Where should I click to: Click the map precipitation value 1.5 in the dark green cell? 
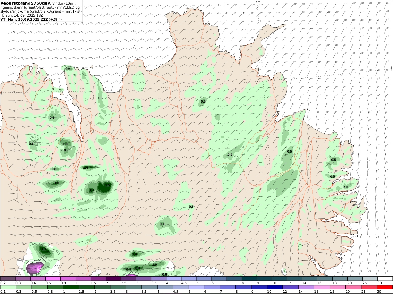pos(107,185)
